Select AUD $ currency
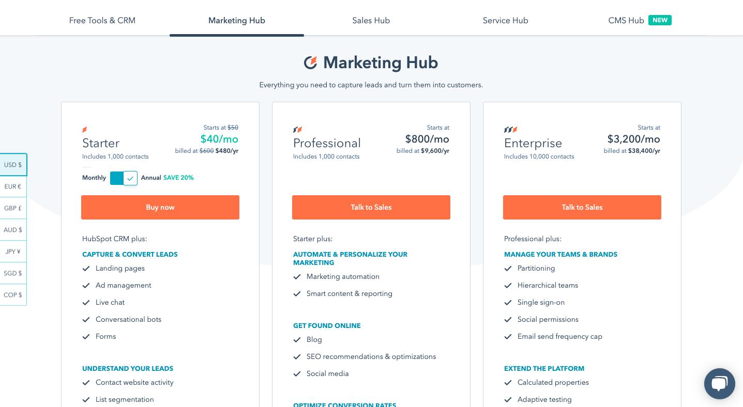This screenshot has width=743, height=407. [x=13, y=230]
